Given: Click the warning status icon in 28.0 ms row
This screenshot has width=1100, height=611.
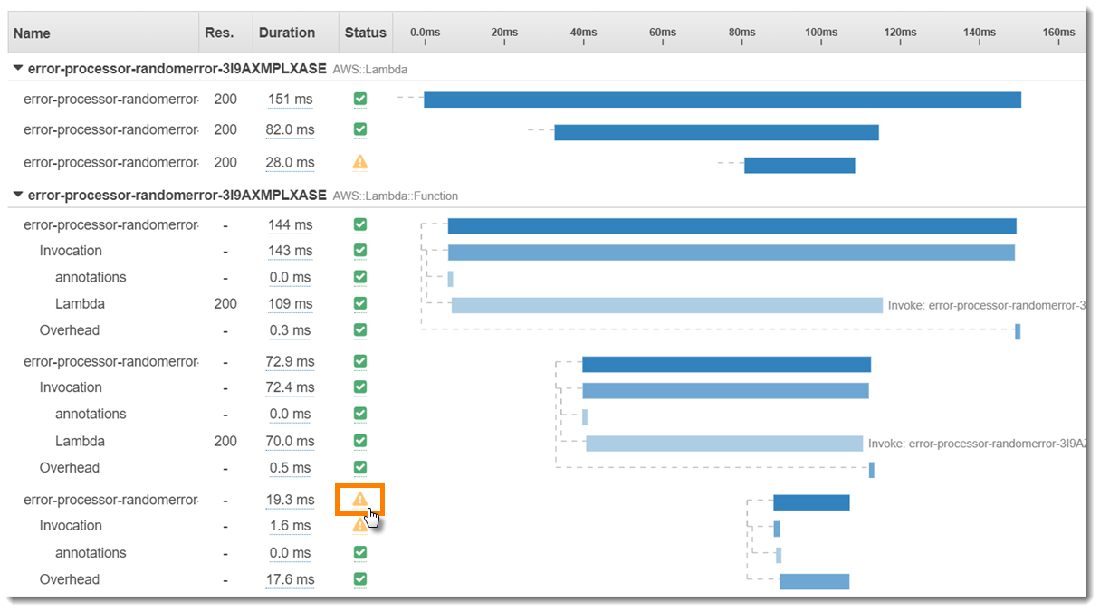Looking at the screenshot, I should (360, 162).
